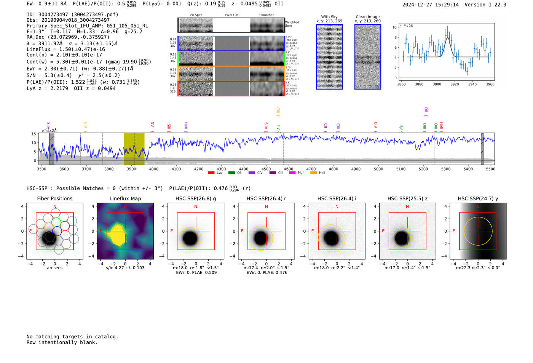Select the HSC SSP(24.7) y cutout
This screenshot has width=533, height=363.
tap(478, 231)
